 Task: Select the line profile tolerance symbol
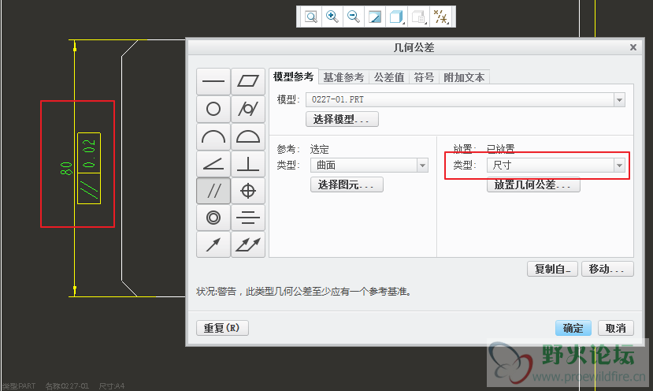click(x=213, y=136)
